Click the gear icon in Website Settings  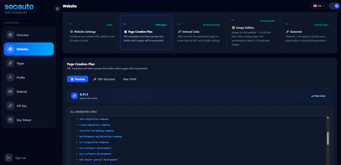(71, 32)
